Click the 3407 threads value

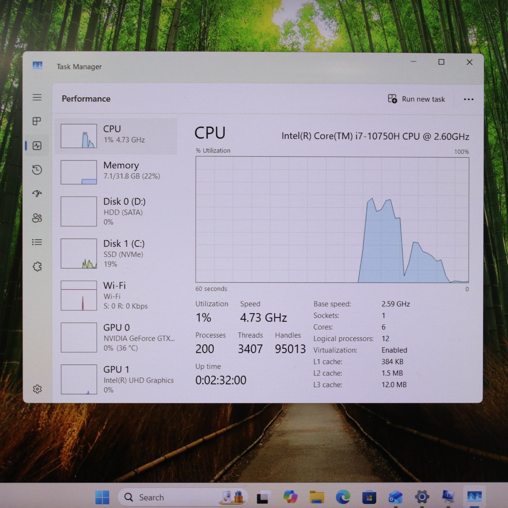pos(250,349)
